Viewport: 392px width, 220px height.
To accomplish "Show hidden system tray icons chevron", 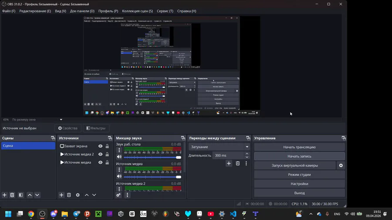I will click(x=311, y=214).
